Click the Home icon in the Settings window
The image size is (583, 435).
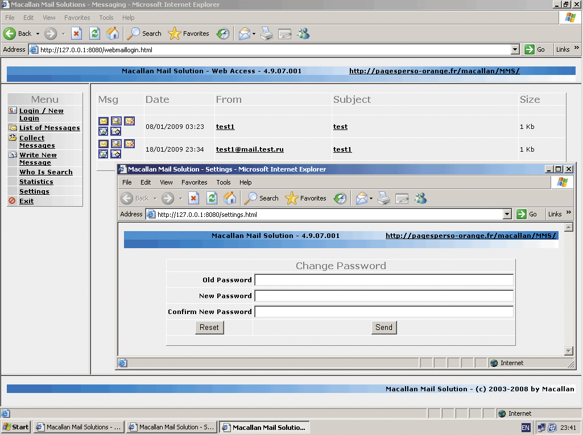coord(230,198)
